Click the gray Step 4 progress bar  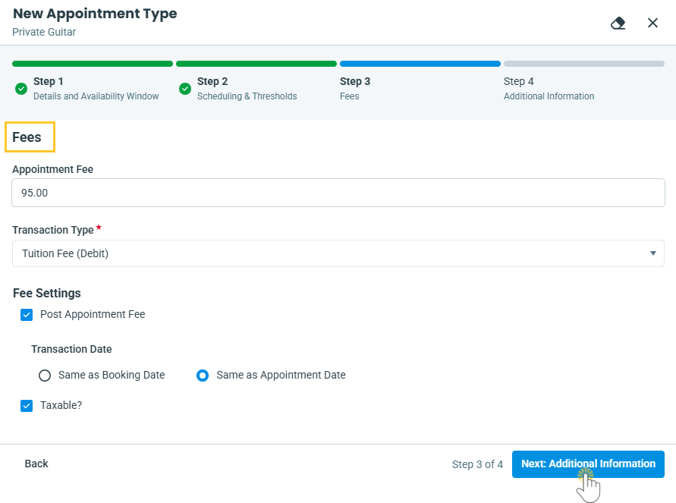click(583, 64)
